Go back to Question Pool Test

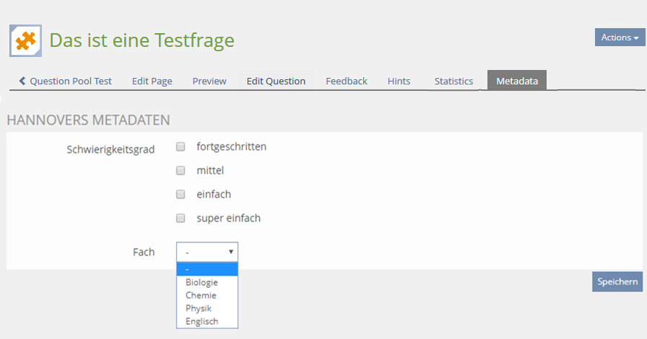[x=65, y=81]
